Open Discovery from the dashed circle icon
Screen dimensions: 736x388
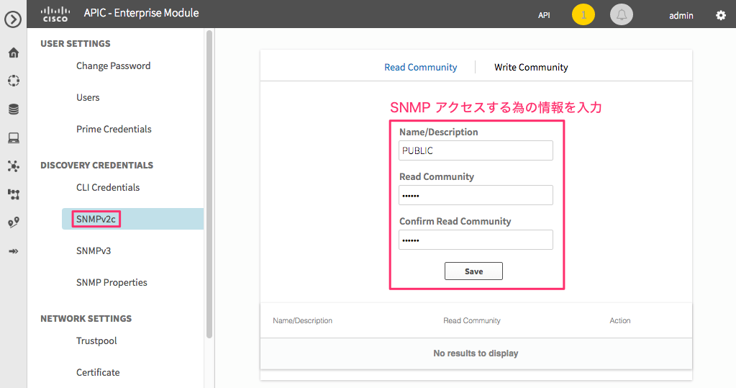(14, 81)
